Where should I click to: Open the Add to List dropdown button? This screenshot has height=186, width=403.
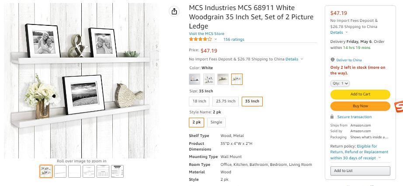click(x=360, y=171)
